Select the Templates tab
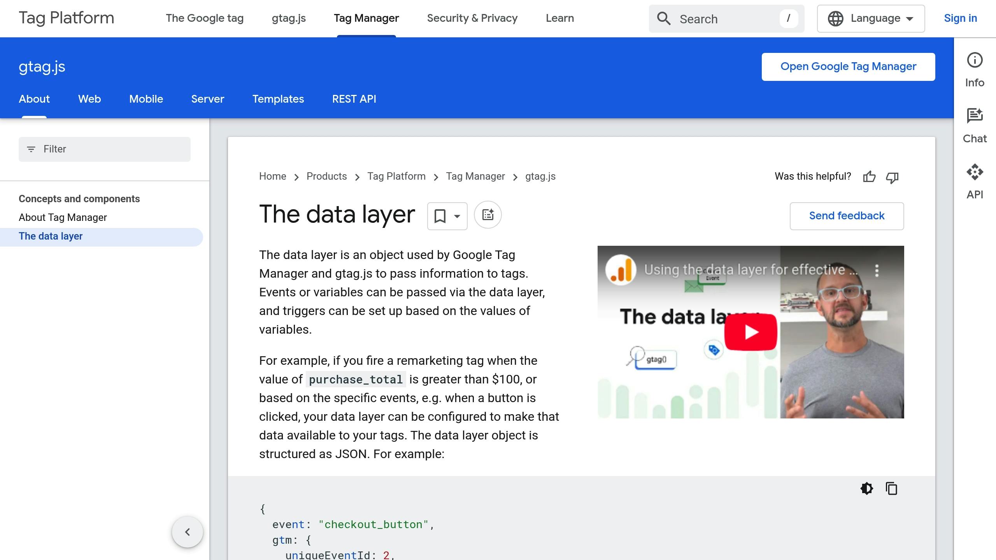This screenshot has width=996, height=560. pos(278,99)
